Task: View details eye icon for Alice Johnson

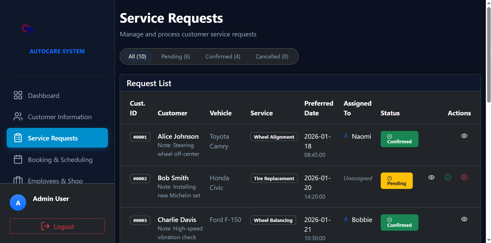Action: click(x=464, y=136)
